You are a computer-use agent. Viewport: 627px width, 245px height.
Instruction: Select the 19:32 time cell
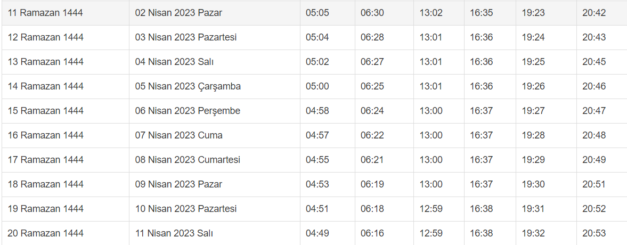533,233
